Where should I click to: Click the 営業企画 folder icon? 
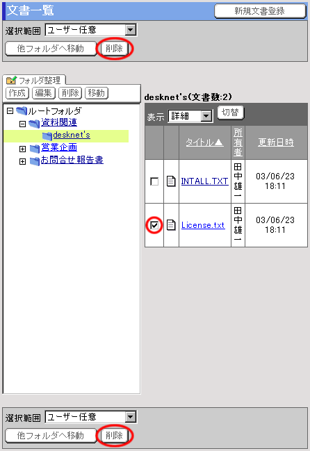click(35, 149)
